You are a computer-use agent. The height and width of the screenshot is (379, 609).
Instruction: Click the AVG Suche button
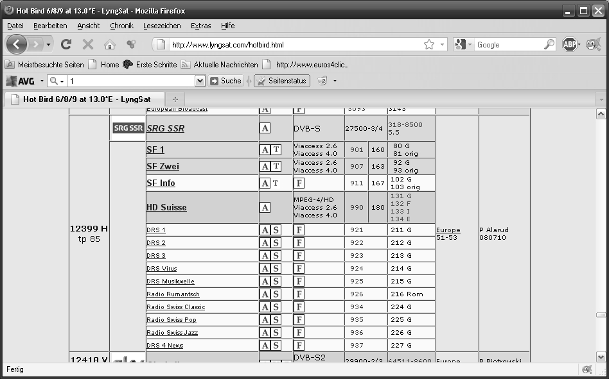[x=225, y=81]
